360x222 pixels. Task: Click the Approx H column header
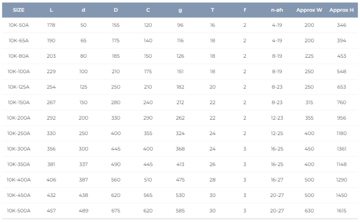point(341,10)
